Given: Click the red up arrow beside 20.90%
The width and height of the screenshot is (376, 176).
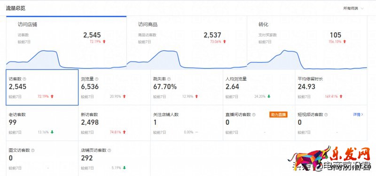Looking at the screenshot, I should coord(124,96).
